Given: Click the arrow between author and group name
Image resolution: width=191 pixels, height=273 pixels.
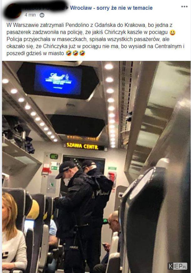Looking at the screenshot, I should click(68, 8).
